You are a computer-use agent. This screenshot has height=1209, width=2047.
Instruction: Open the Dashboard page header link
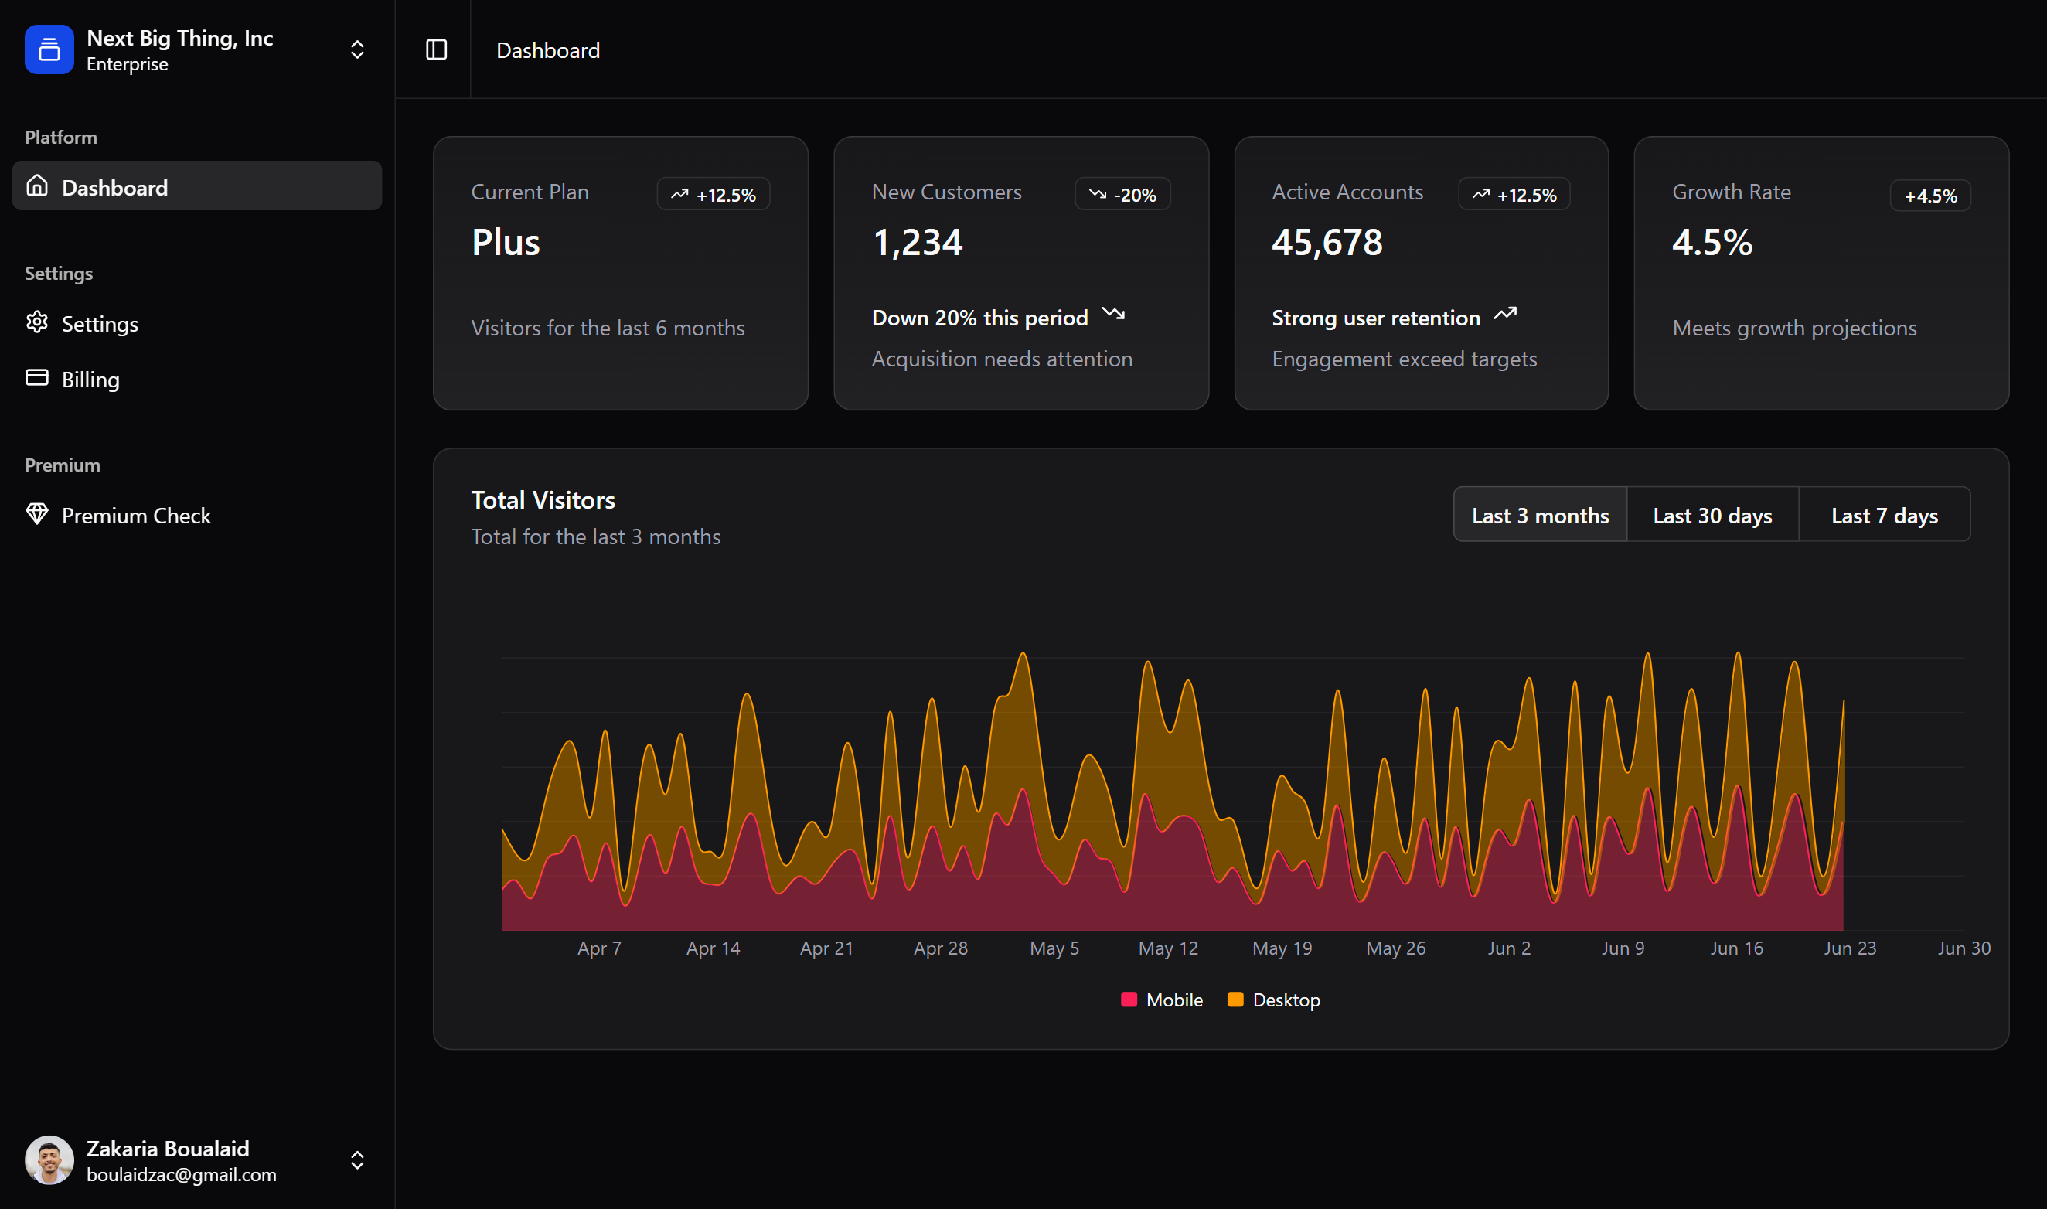click(x=547, y=49)
